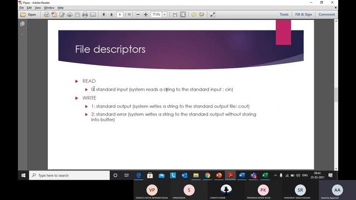
Task: Click the Type here to search box
Action: [x=69, y=176]
